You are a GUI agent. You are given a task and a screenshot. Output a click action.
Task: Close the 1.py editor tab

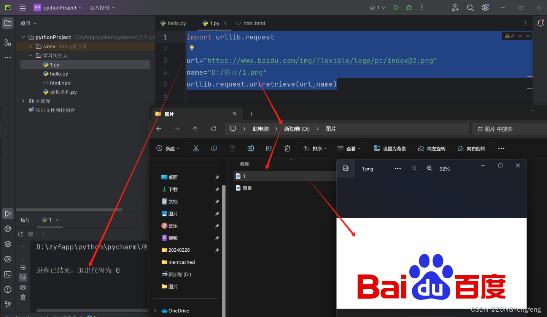point(226,23)
